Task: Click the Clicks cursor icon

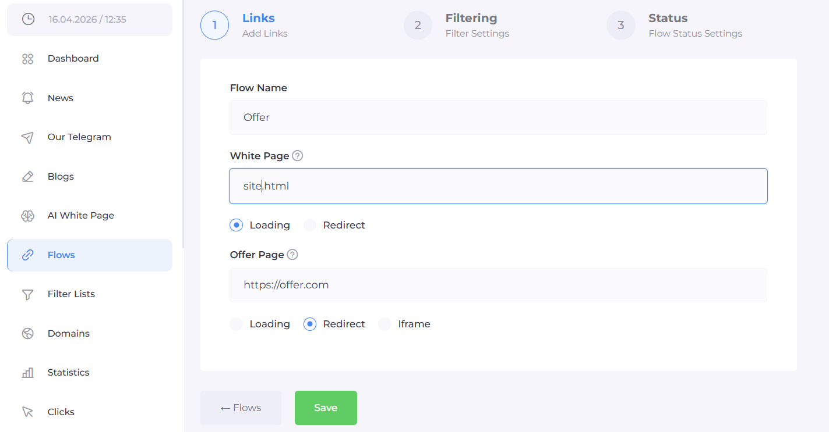Action: click(27, 412)
